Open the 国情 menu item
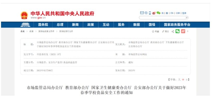The image size is (212, 97). point(152,25)
